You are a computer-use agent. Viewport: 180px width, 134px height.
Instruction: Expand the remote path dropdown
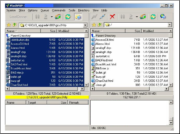(170, 25)
